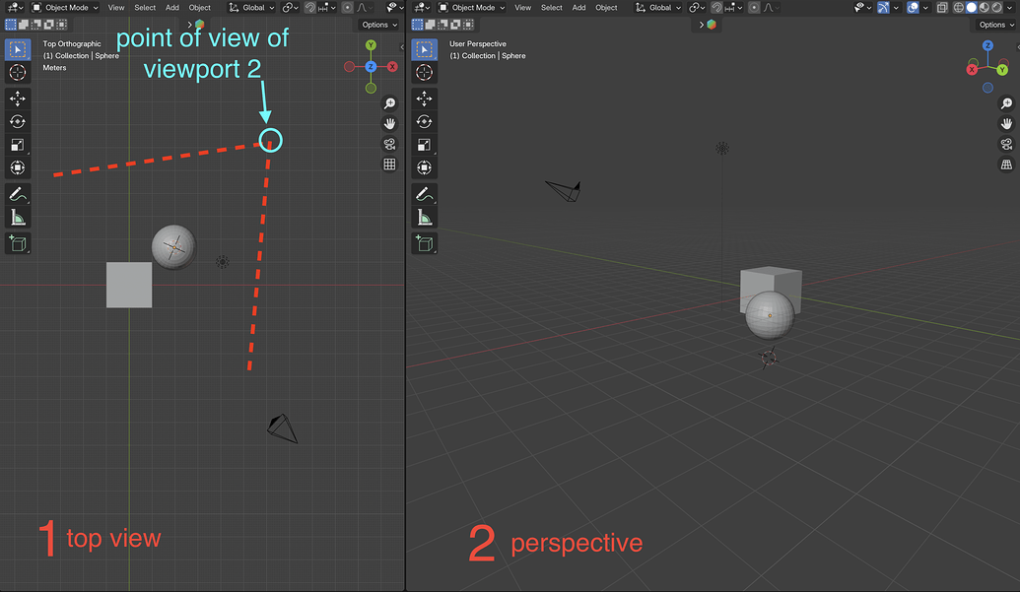Open Global orientation dropdown in left viewport
This screenshot has width=1020, height=592.
[251, 8]
